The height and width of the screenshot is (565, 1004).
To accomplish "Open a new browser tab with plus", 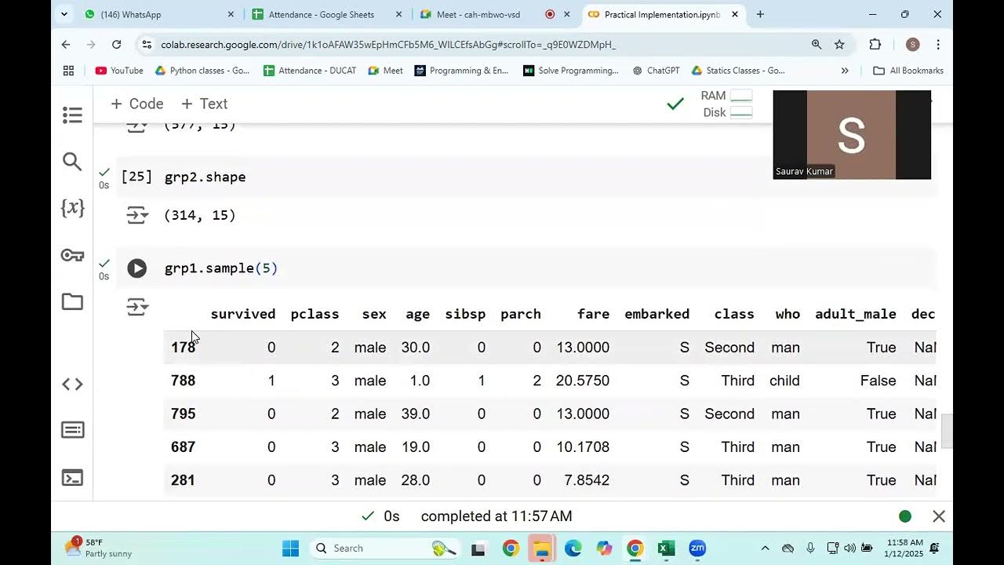I will coord(760,14).
